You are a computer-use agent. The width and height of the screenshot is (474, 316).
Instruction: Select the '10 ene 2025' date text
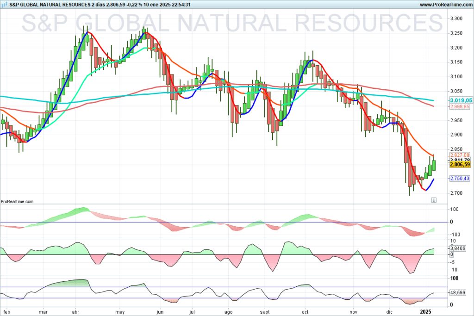click(156, 5)
